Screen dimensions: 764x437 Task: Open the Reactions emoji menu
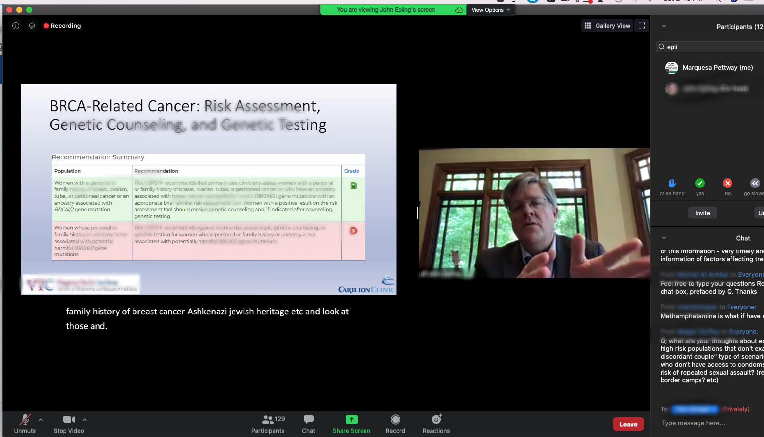click(436, 424)
